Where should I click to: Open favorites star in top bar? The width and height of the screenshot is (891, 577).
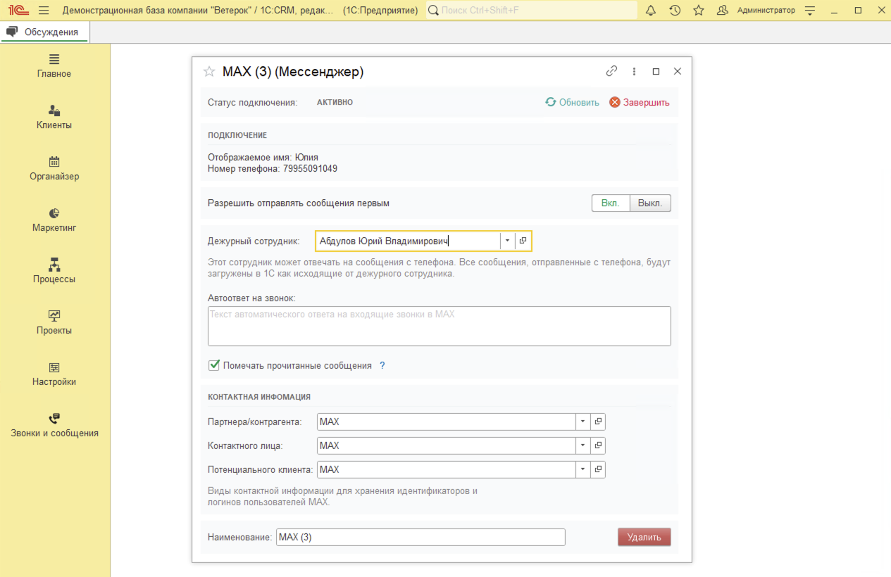click(x=699, y=11)
